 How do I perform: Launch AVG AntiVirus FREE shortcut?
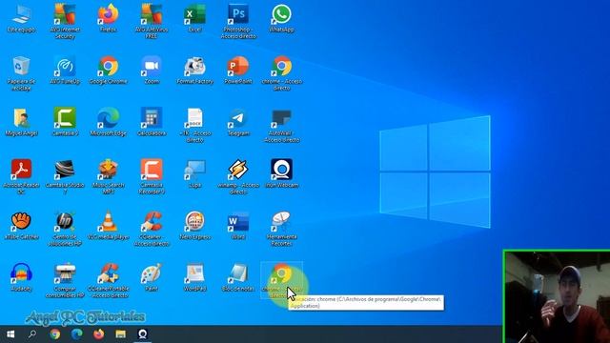pyautogui.click(x=152, y=21)
